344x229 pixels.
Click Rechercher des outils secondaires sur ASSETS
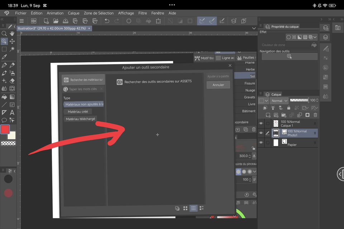[x=154, y=82]
